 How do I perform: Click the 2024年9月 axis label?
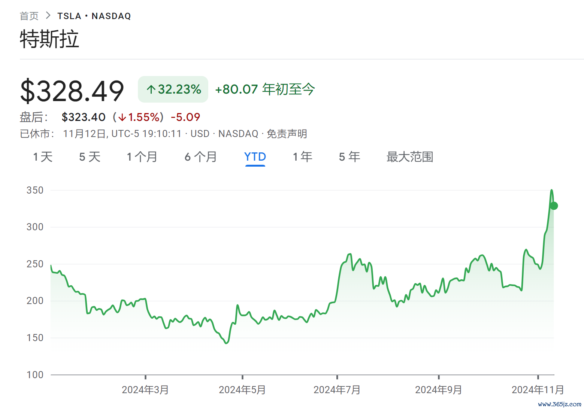[439, 390]
